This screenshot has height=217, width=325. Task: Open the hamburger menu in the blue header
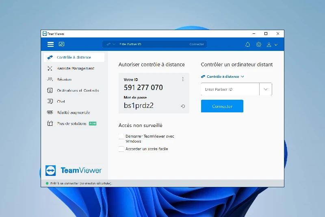[x=50, y=44]
